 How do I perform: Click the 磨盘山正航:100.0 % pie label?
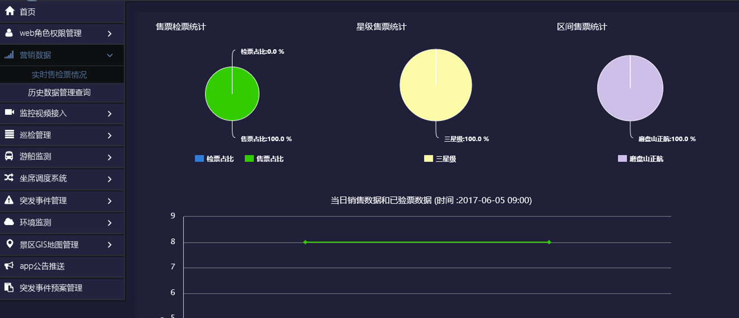pyautogui.click(x=667, y=139)
